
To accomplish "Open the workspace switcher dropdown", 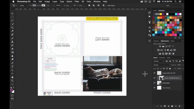I will coord(175,5).
